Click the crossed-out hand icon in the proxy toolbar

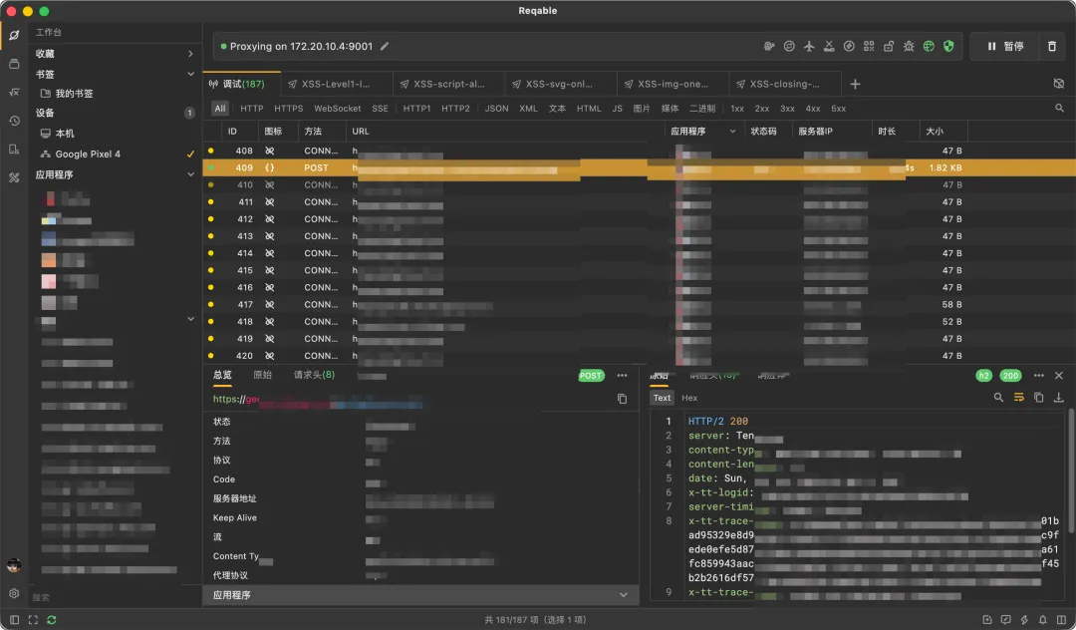[829, 46]
